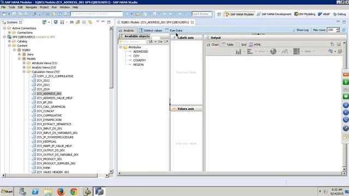
Task: Collapse the Calculation Views folder
Action: (24, 72)
